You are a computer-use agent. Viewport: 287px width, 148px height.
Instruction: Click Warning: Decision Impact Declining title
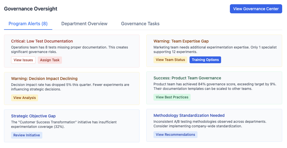click(44, 79)
